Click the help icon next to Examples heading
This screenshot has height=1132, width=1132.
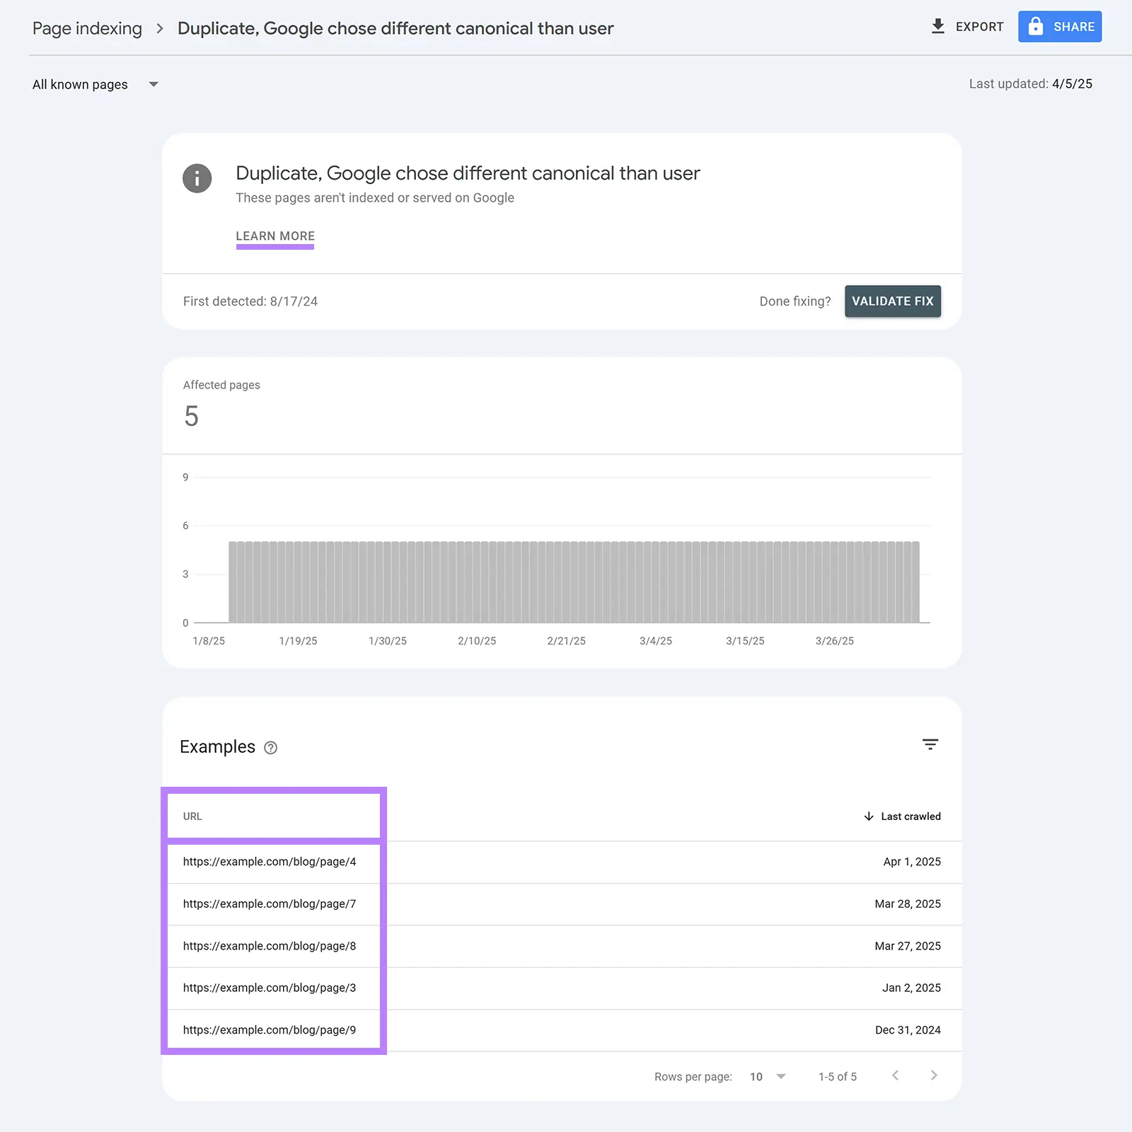[270, 748]
